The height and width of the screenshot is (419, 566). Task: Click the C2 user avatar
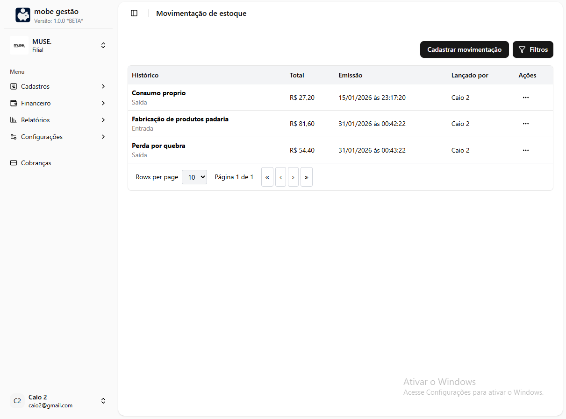click(x=17, y=401)
